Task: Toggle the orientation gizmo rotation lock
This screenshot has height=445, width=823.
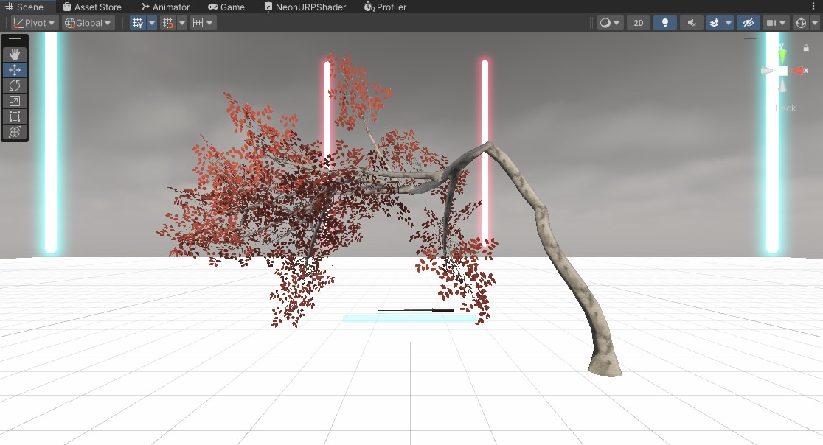Action: (x=806, y=48)
